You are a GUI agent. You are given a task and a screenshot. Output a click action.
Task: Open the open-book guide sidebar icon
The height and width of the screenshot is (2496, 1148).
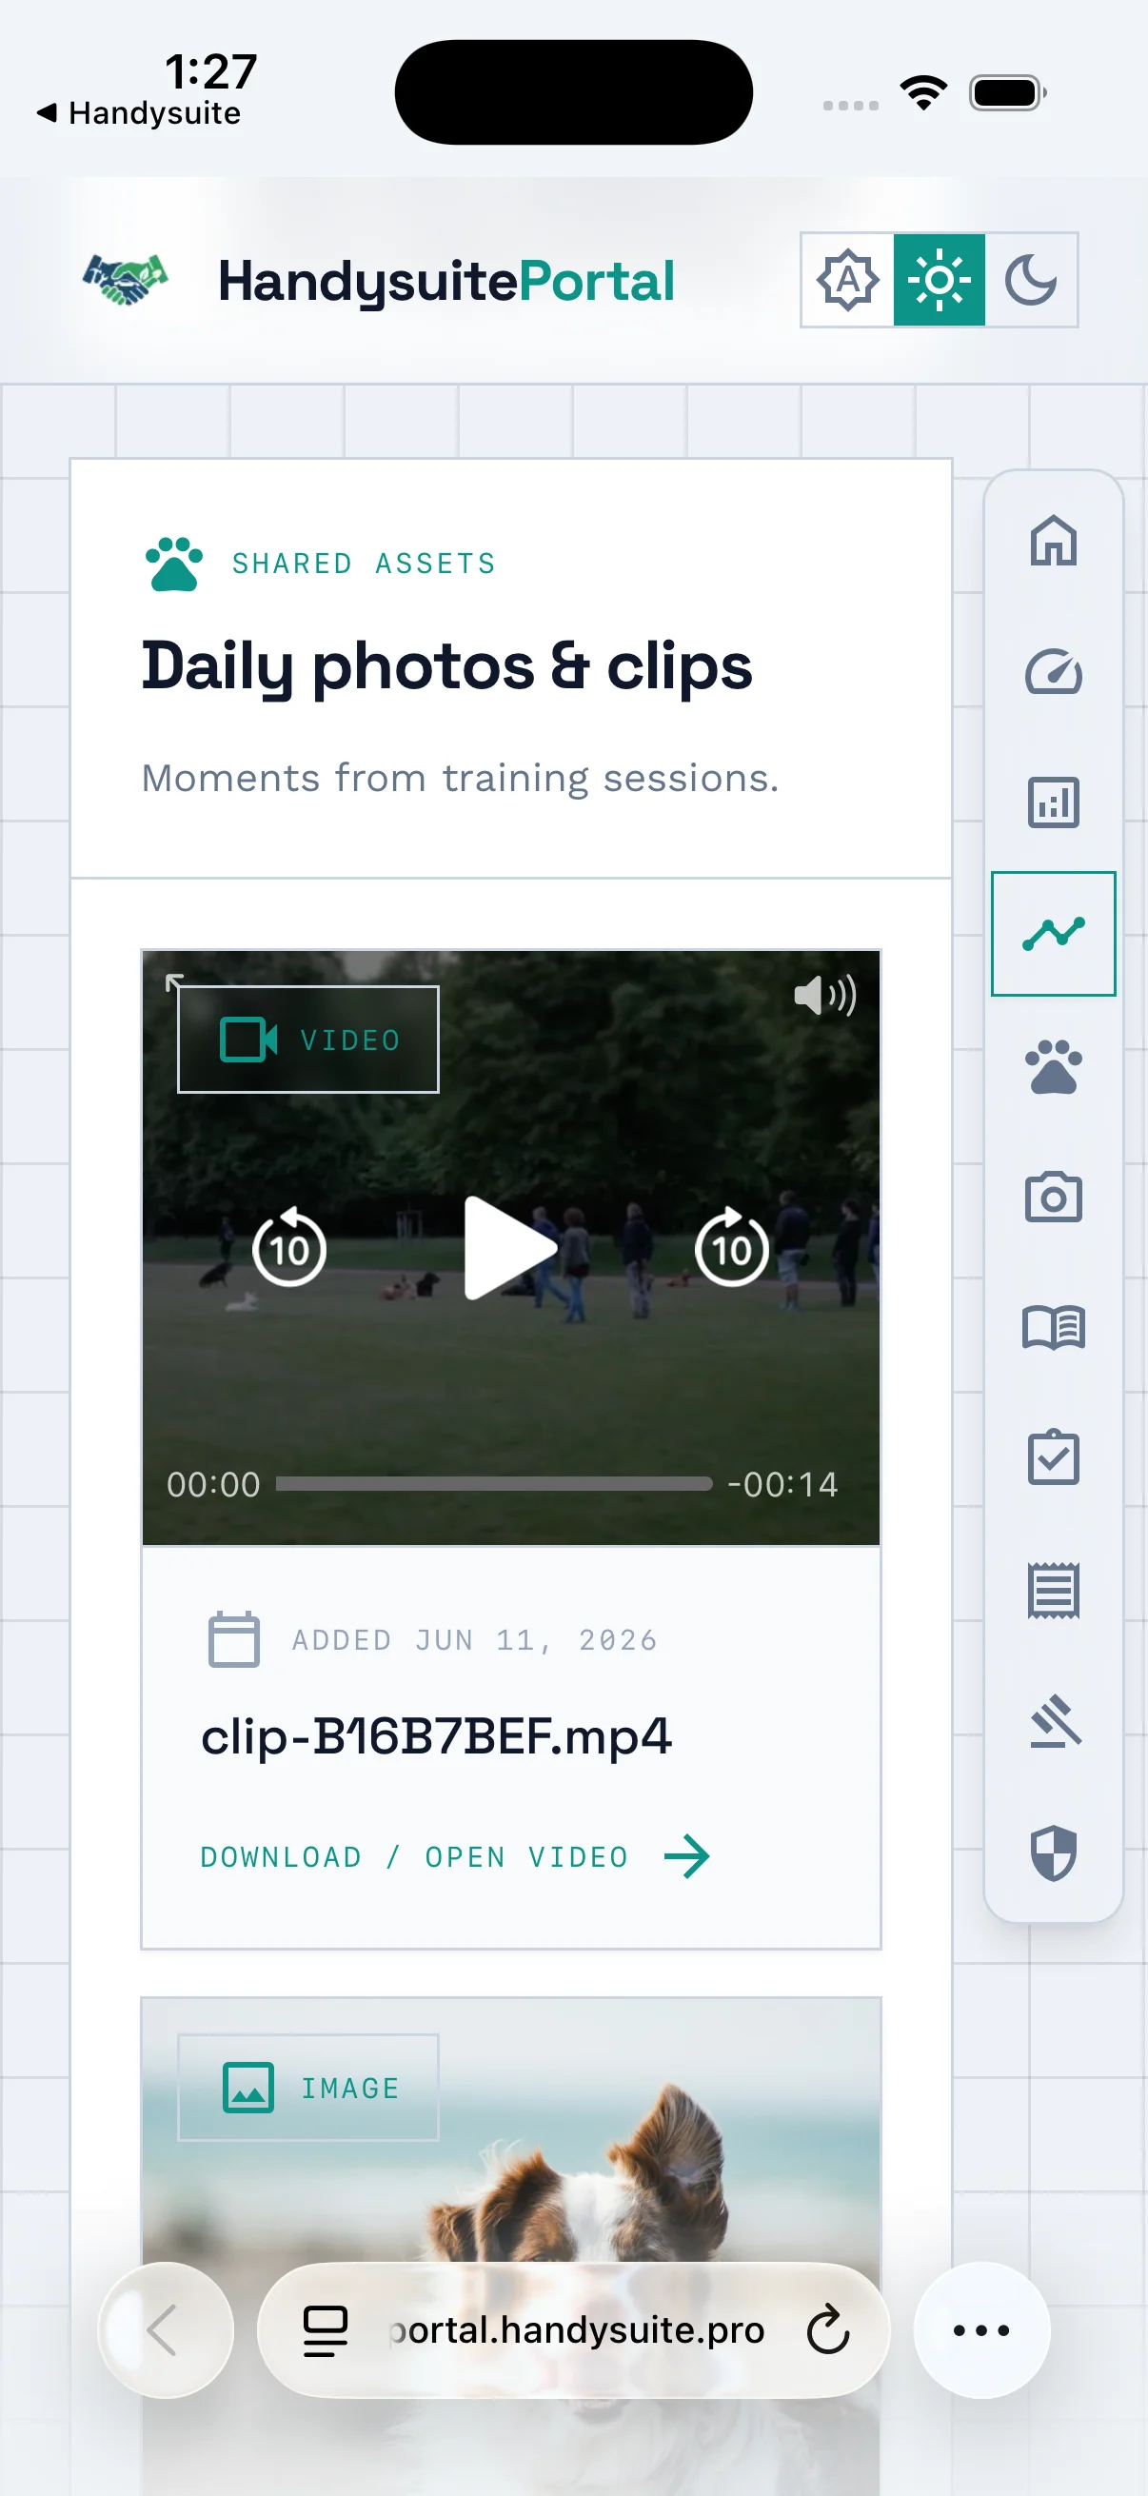coord(1053,1327)
